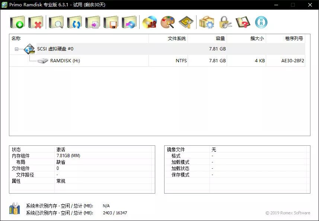Click the 7.81 GB capacity of RAMDISK row
This screenshot has width=319, height=221.
click(217, 60)
